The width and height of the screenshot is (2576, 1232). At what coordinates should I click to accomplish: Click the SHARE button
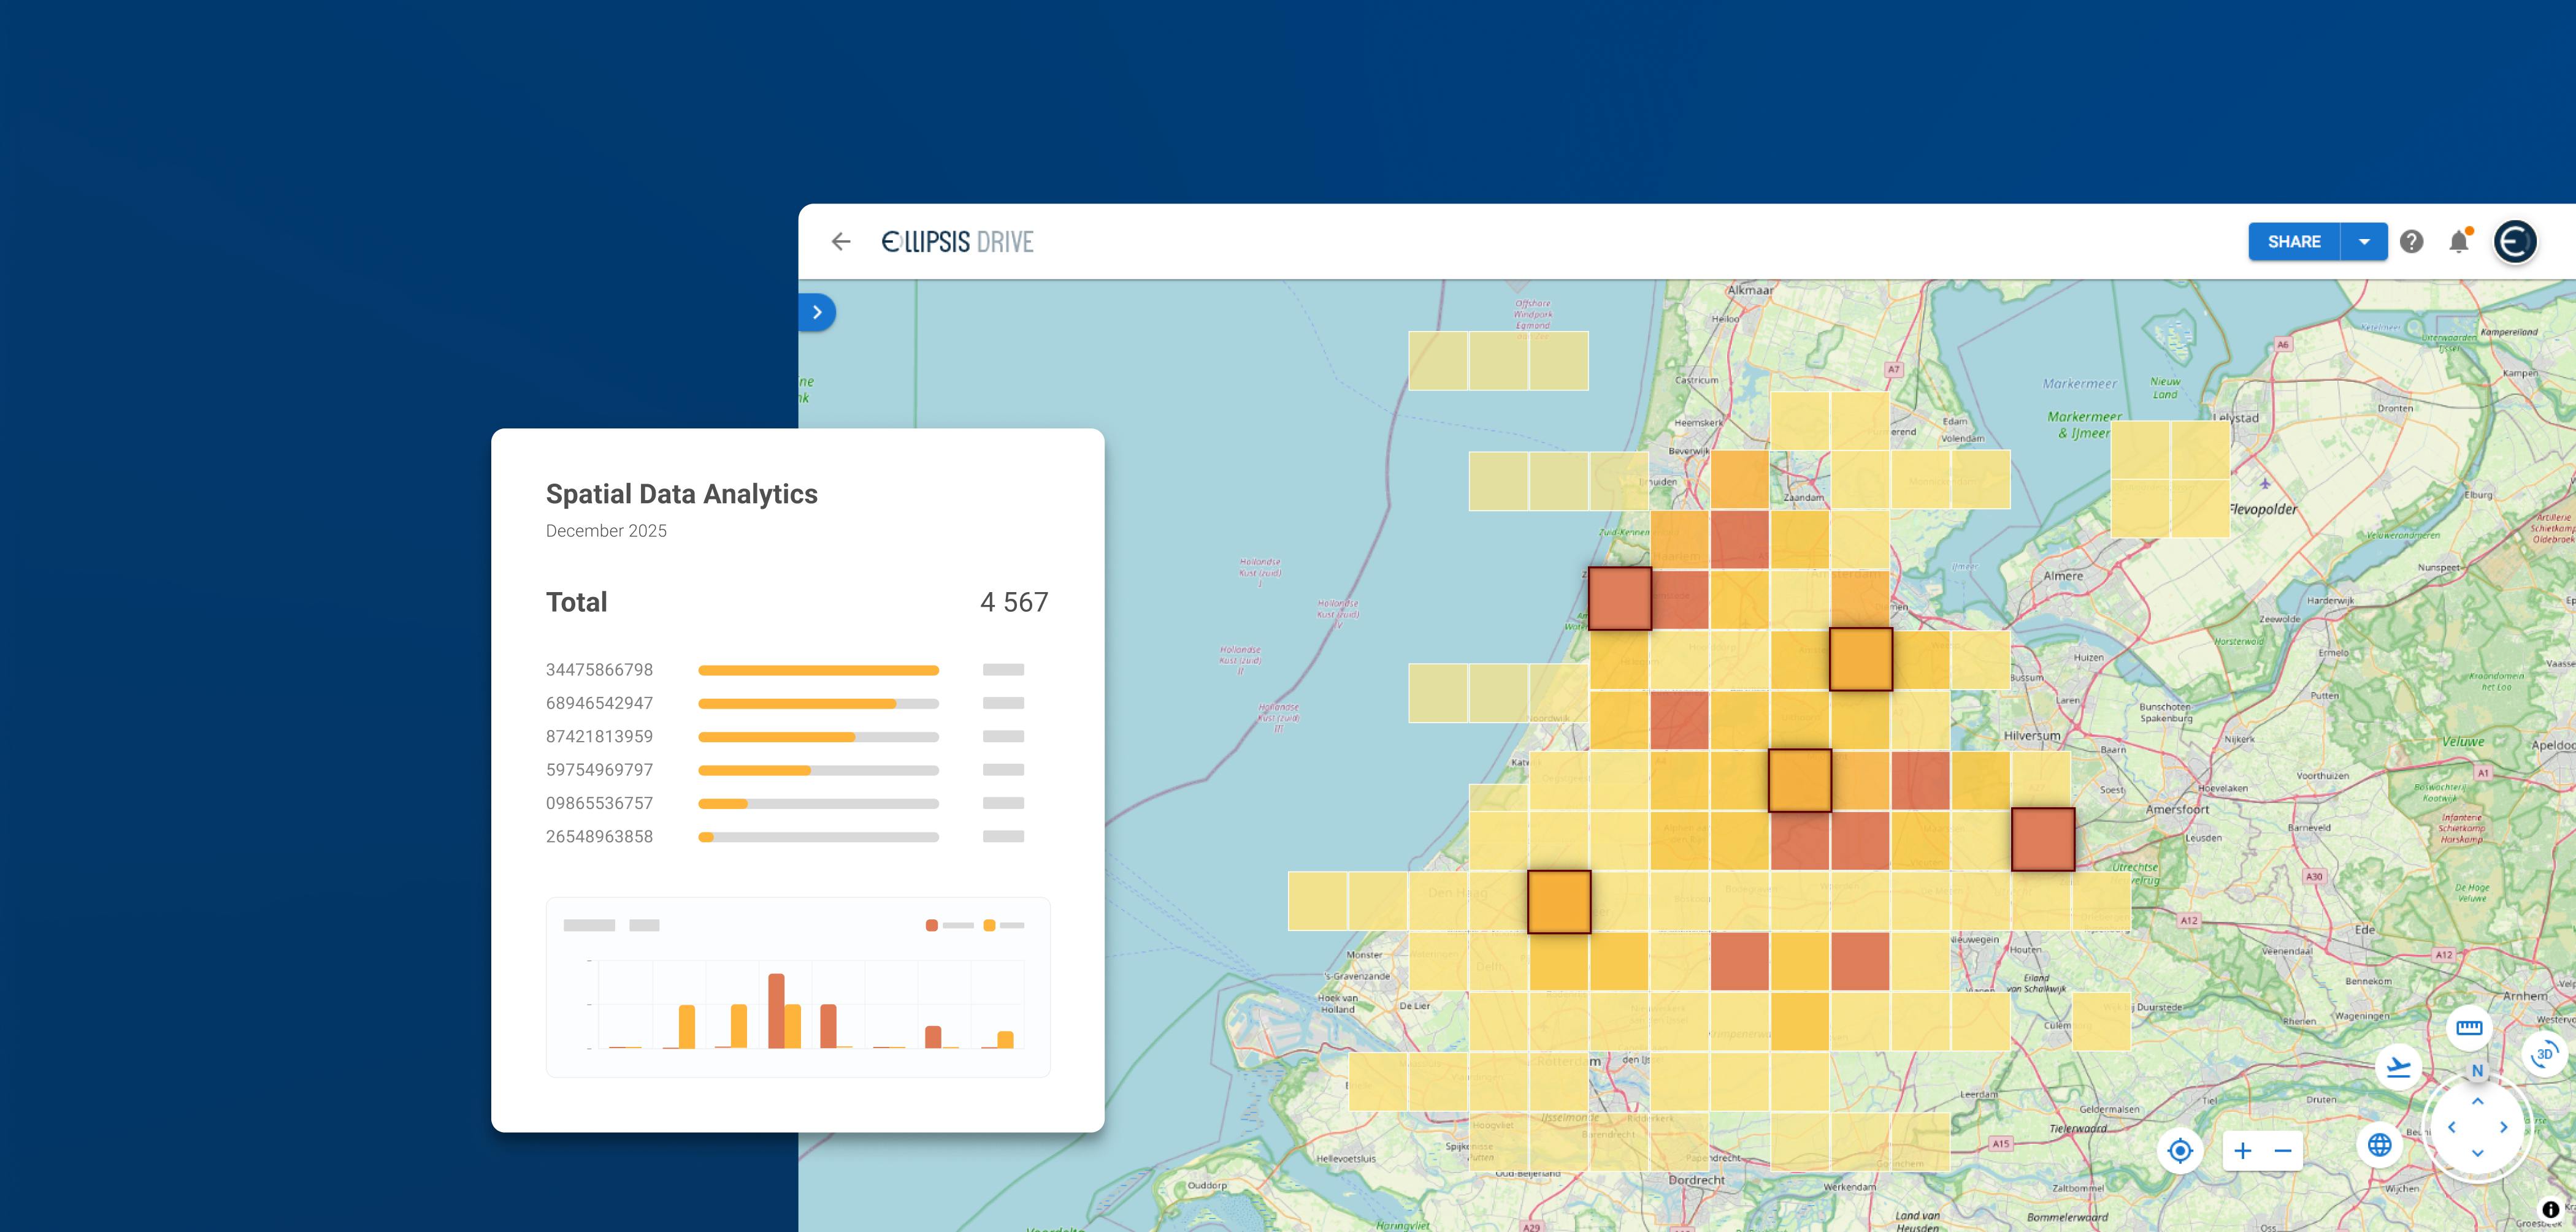pyautogui.click(x=2294, y=242)
